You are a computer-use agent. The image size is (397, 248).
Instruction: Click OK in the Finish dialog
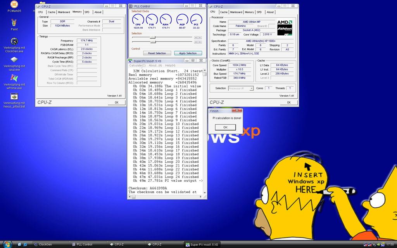point(225,127)
